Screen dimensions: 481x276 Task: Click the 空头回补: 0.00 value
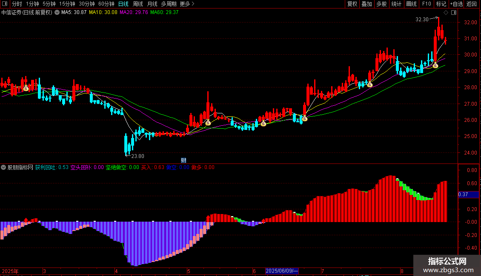[x=87, y=167]
